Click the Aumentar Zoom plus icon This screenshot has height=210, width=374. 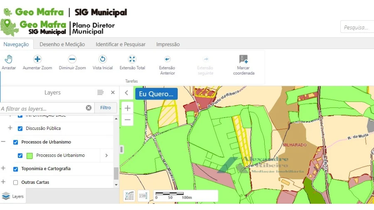point(37,59)
